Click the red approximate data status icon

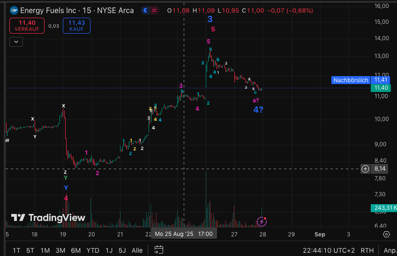coord(155,10)
